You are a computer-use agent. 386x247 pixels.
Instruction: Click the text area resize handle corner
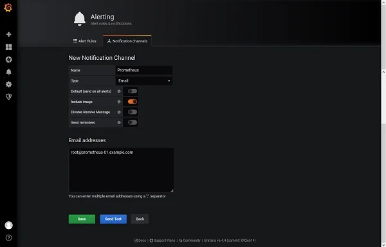click(172, 190)
